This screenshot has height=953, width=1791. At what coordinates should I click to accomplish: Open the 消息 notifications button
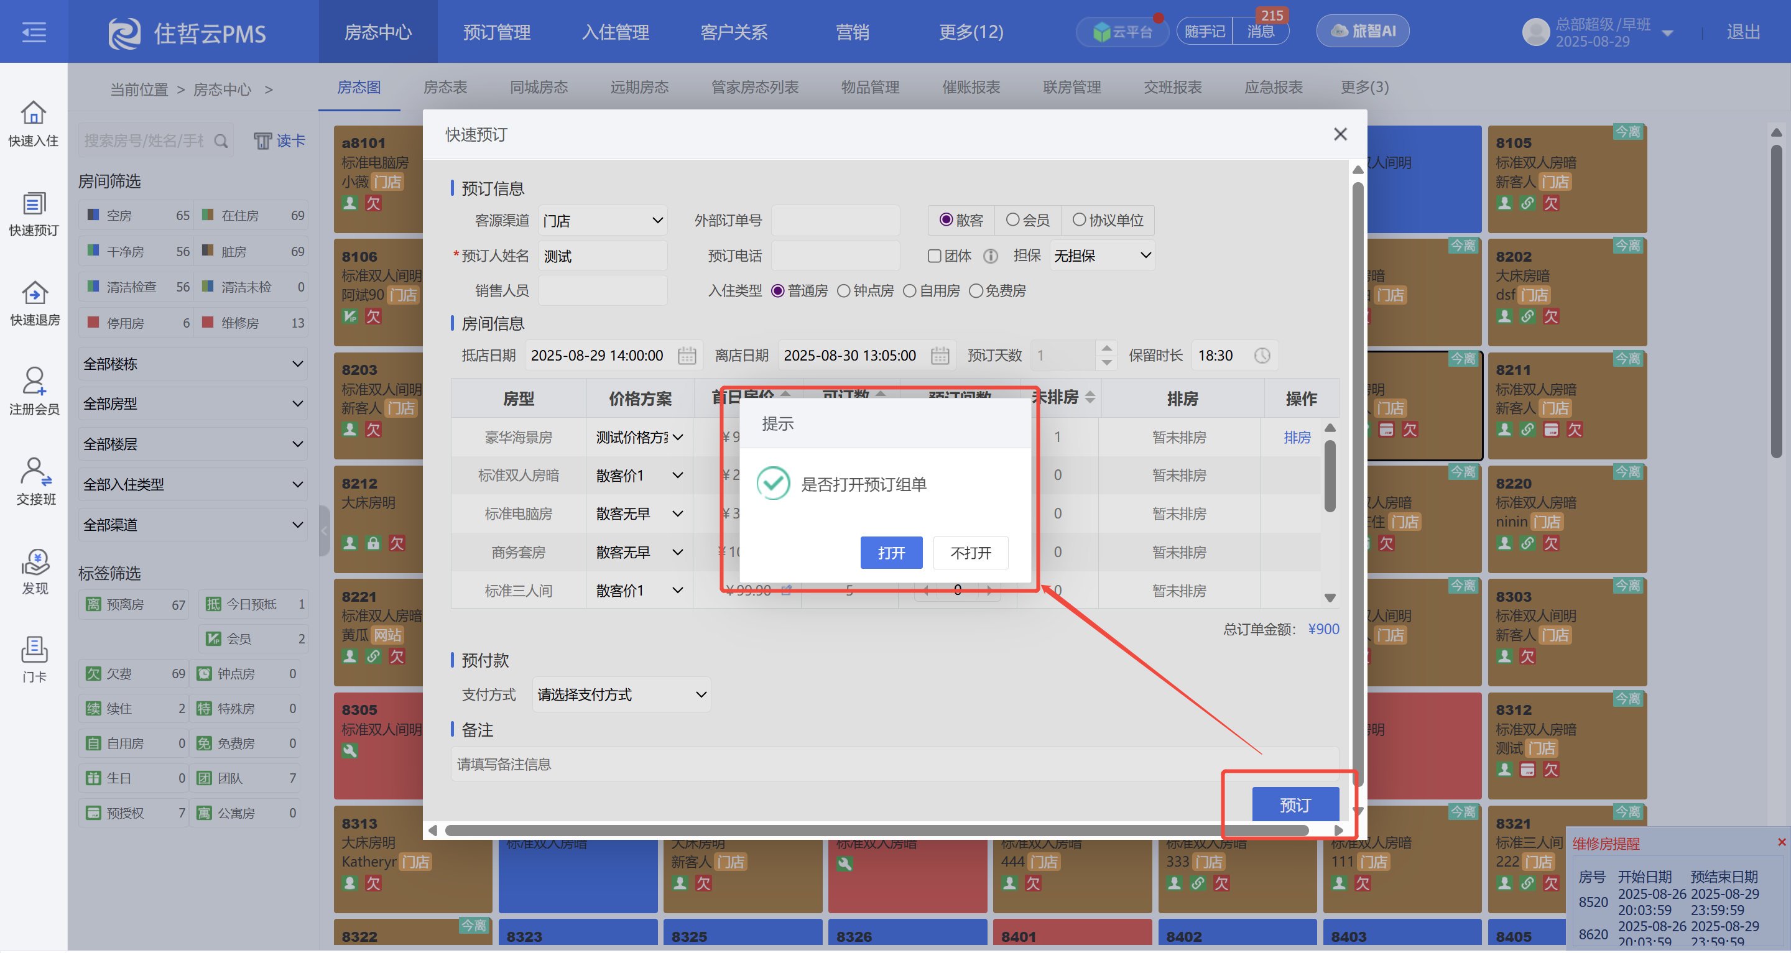1261,31
